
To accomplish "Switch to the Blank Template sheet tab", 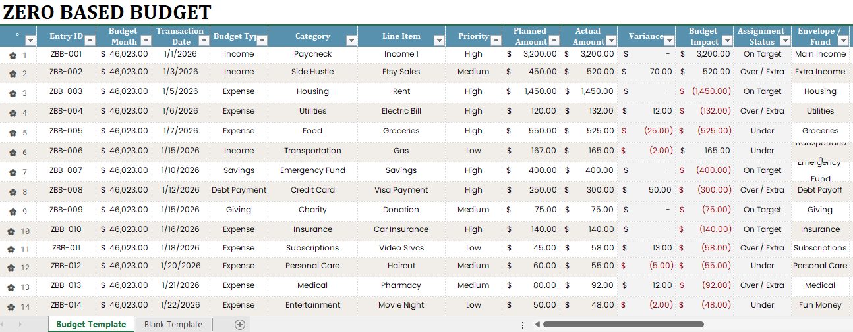I will [173, 324].
